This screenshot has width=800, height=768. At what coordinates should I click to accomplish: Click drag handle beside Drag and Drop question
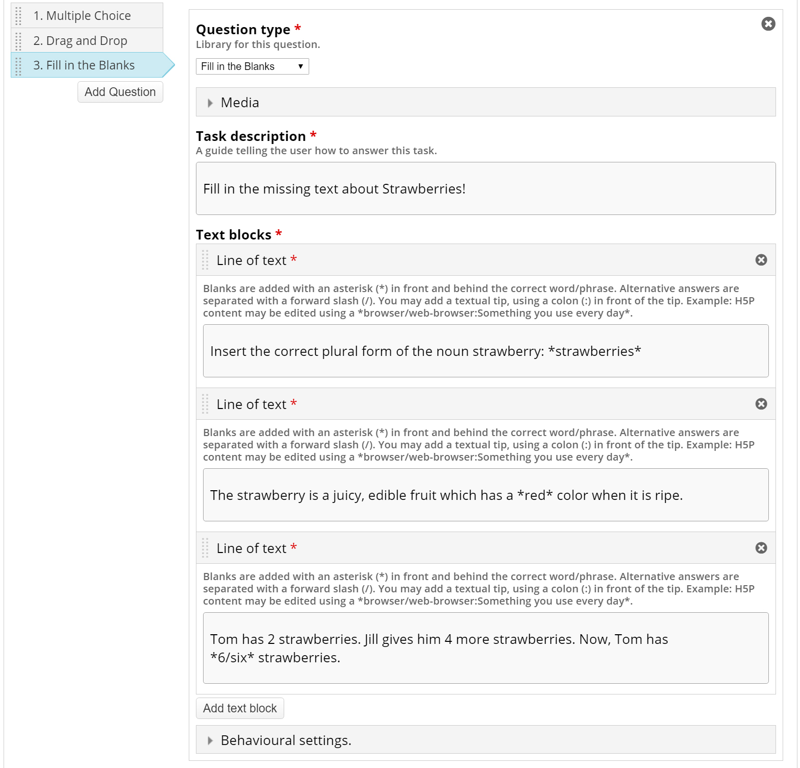pos(18,41)
